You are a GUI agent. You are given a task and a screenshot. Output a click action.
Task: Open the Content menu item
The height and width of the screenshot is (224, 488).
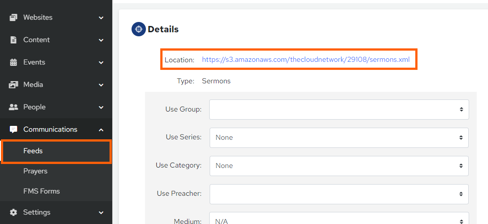point(56,40)
